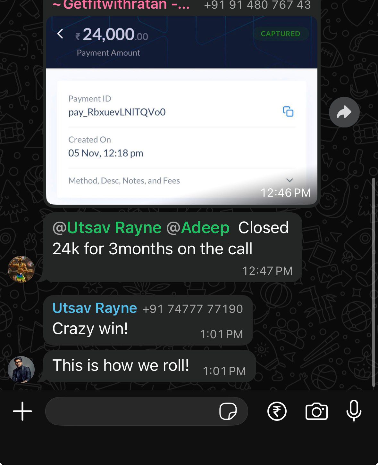Open the Getfitwithratan sender name
378x465 pixels.
(121, 5)
